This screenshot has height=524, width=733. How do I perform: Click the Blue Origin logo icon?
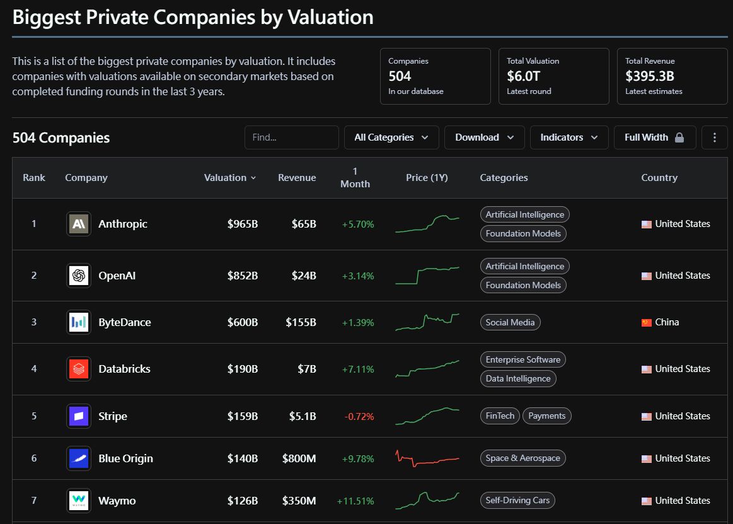coord(79,458)
